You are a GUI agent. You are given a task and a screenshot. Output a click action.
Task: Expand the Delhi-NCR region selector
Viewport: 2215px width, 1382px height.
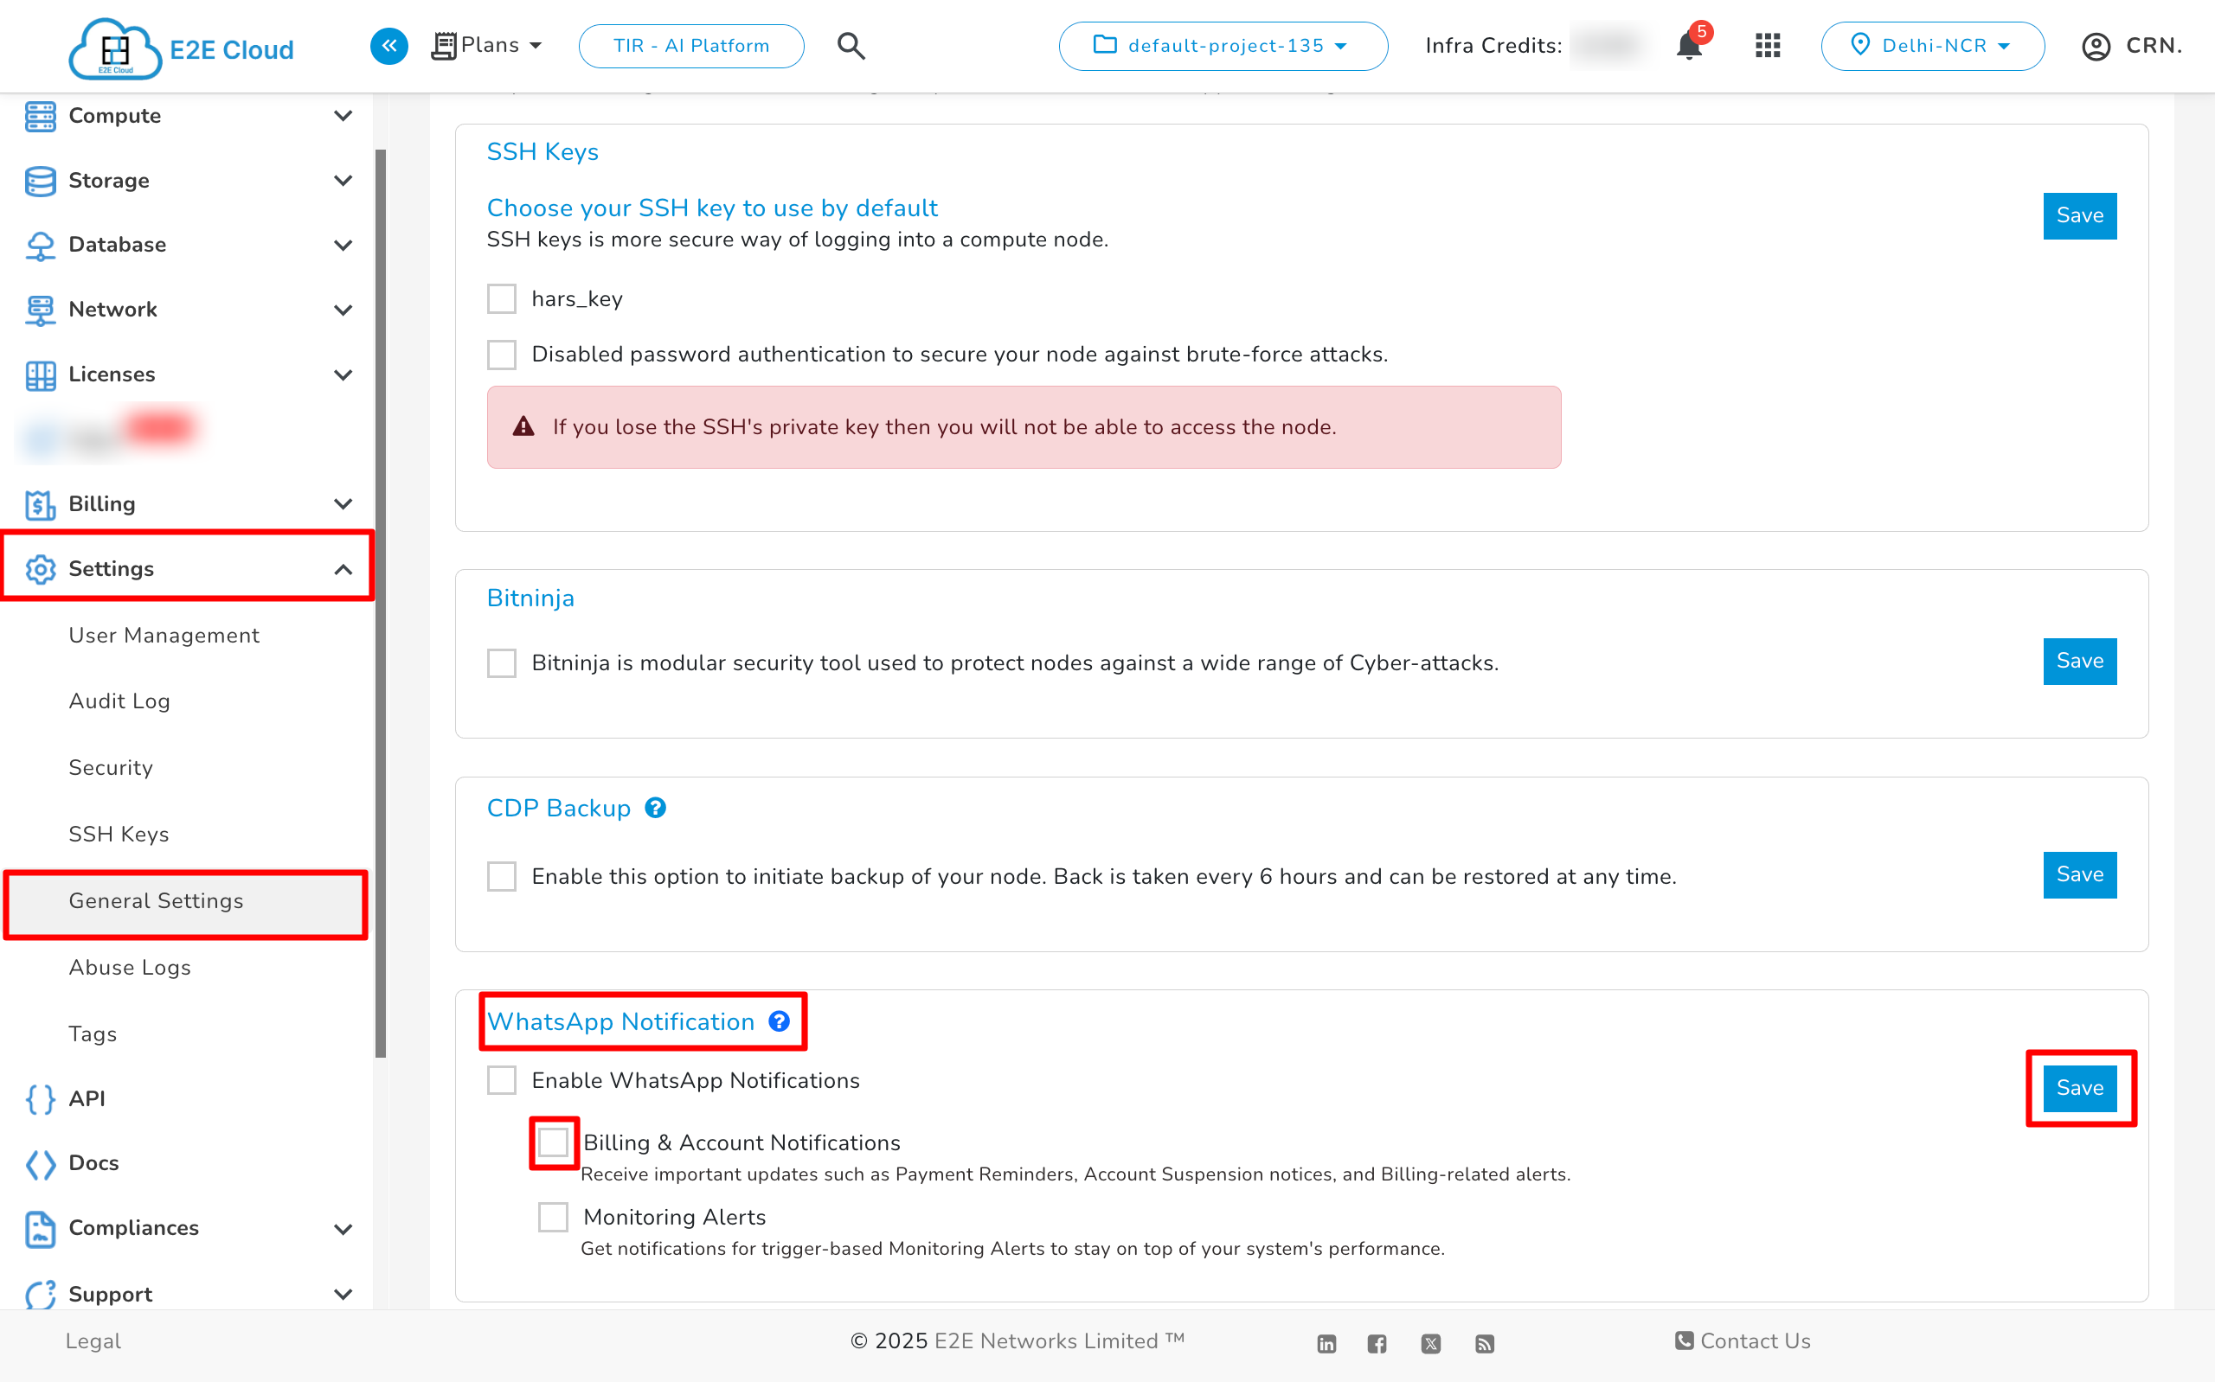[1931, 46]
